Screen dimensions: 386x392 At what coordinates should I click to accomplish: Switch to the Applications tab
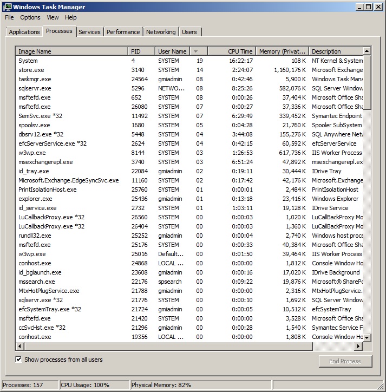(x=24, y=32)
